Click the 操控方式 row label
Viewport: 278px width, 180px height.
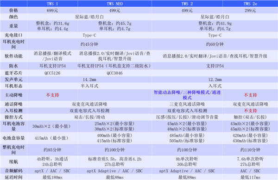point(13,117)
